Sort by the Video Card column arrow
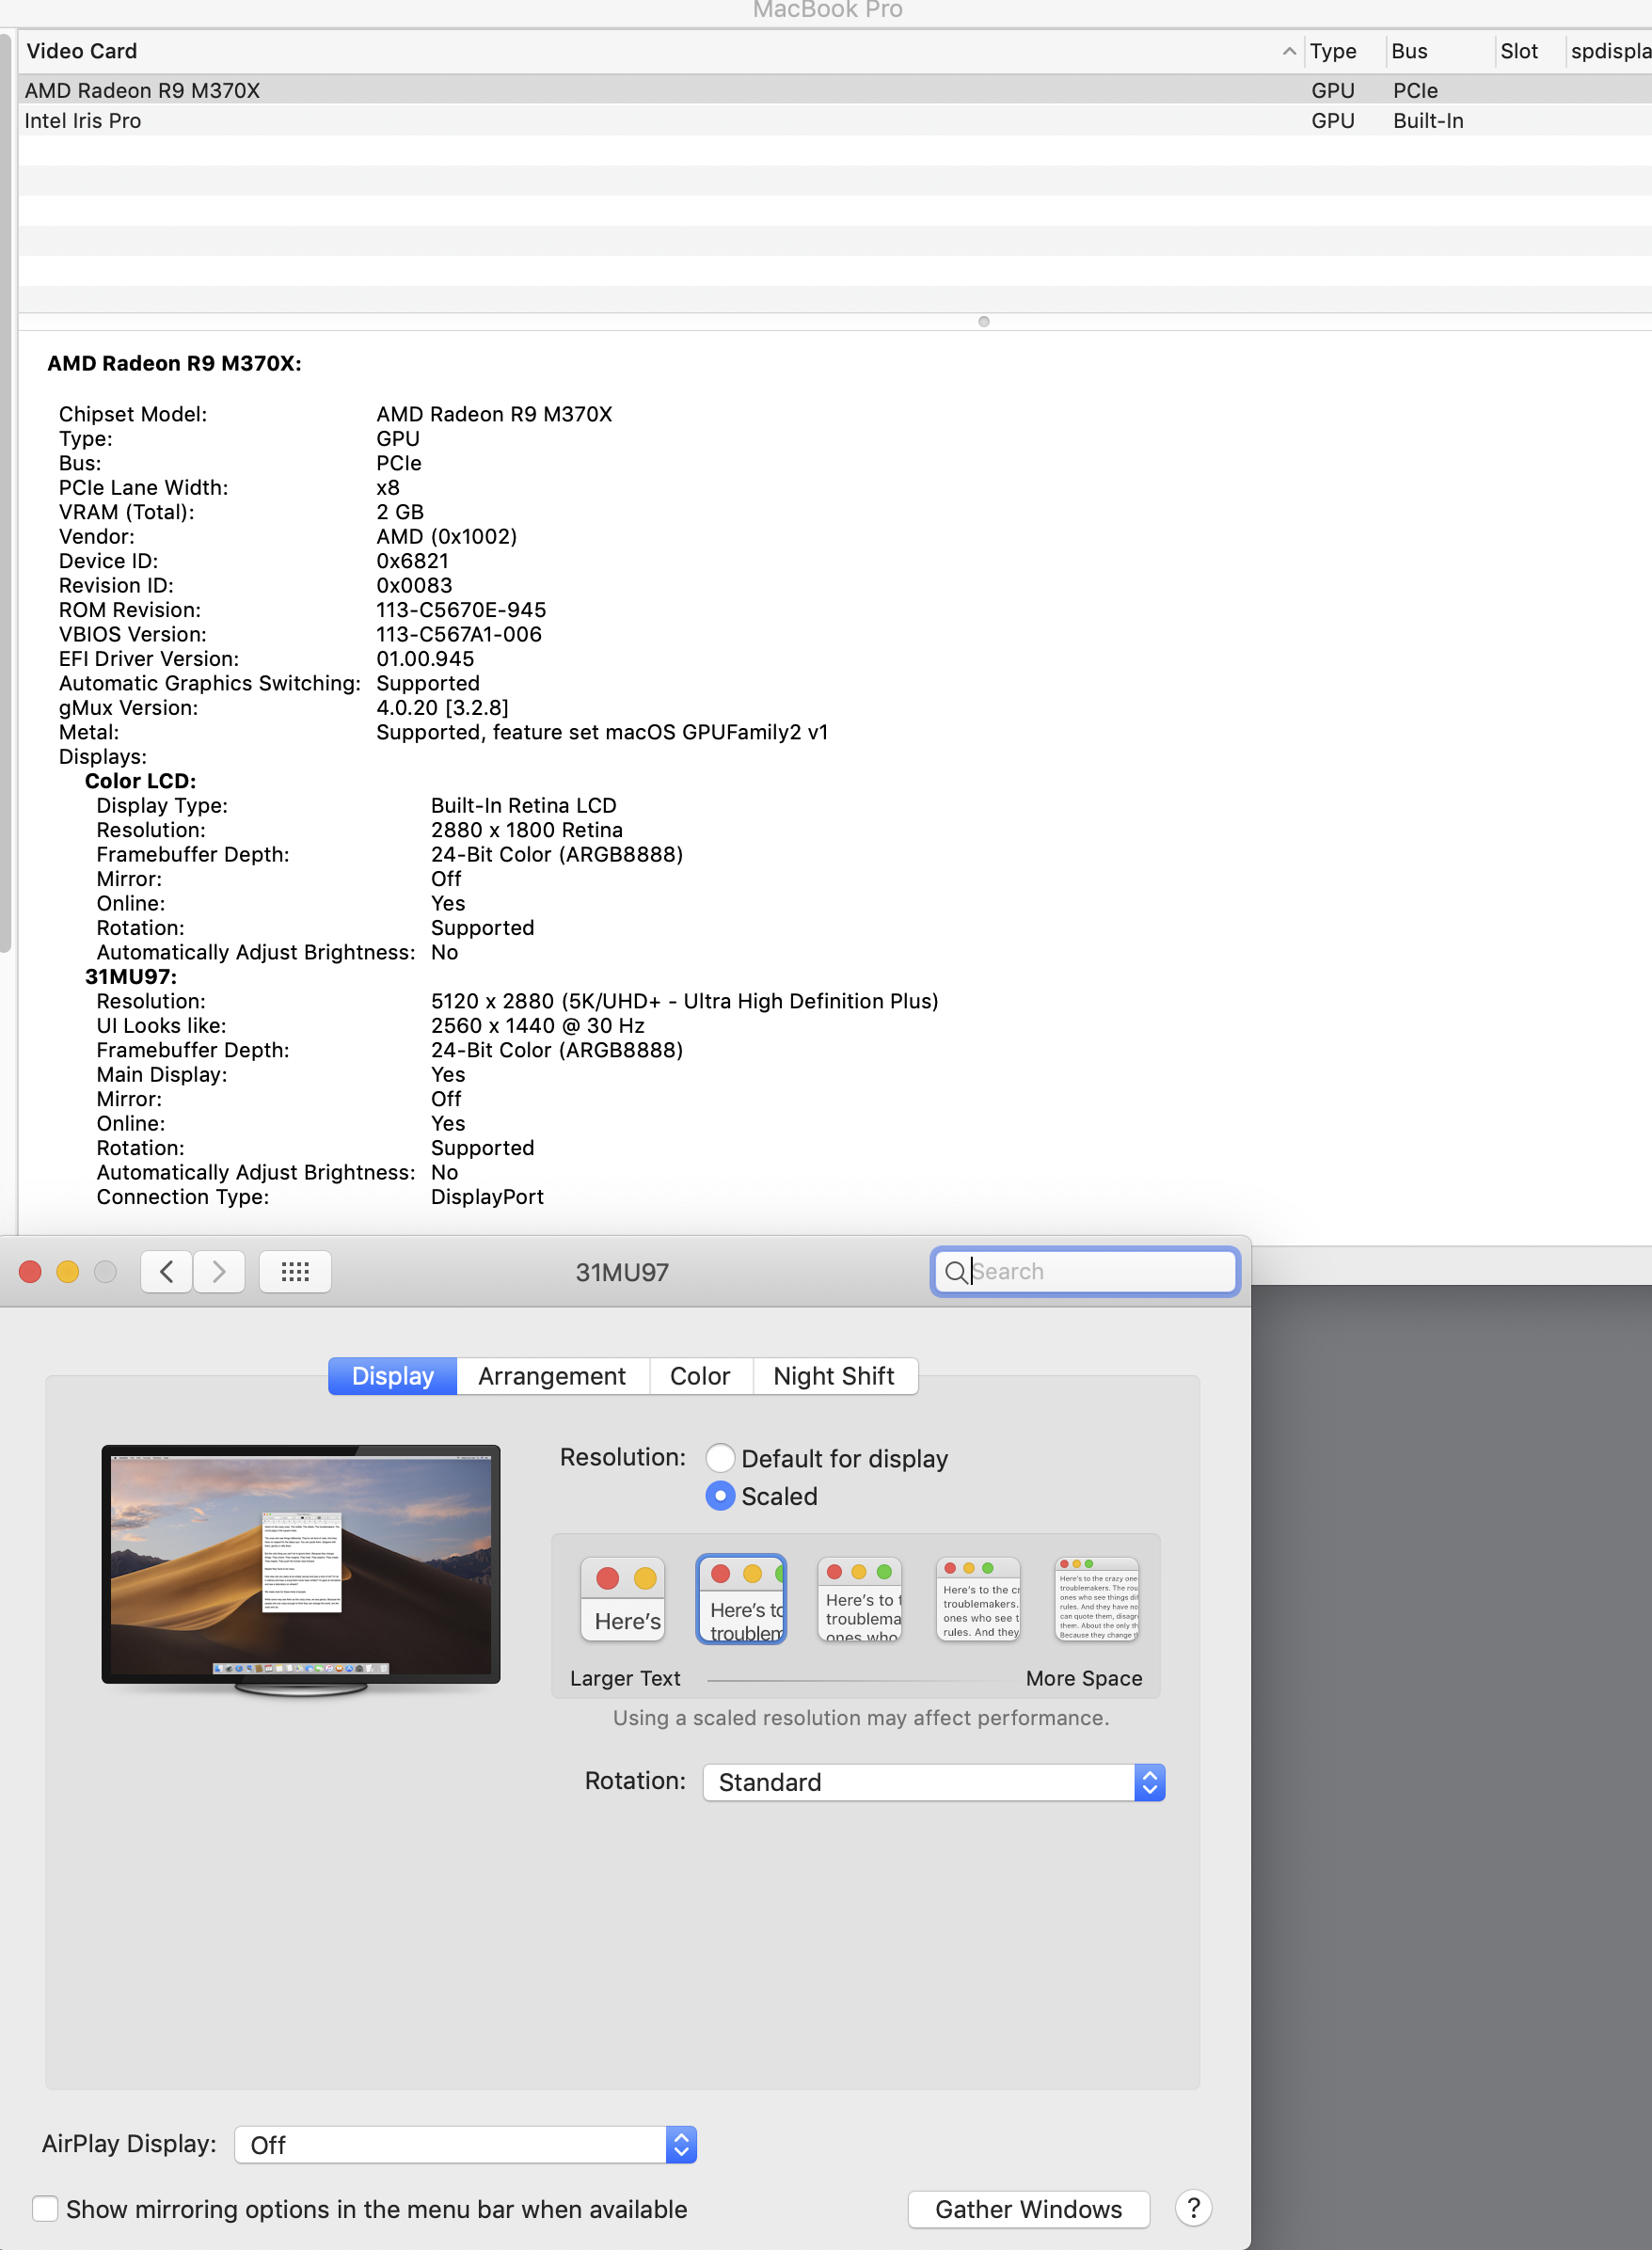Viewport: 1652px width, 2250px height. point(1289,51)
